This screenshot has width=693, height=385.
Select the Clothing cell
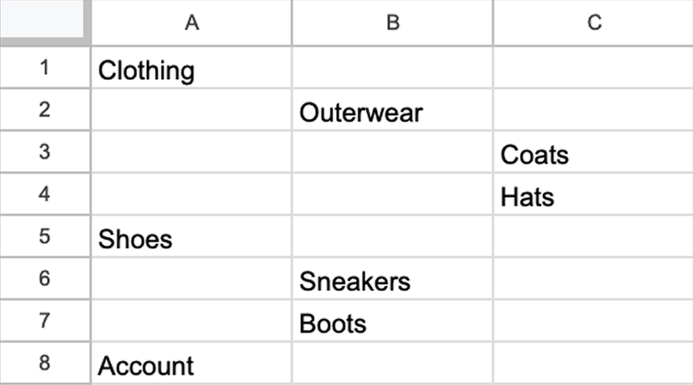pos(191,68)
